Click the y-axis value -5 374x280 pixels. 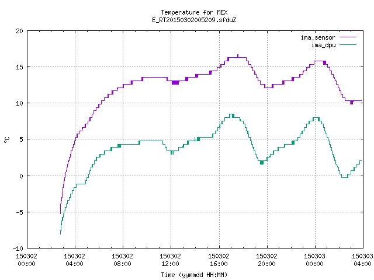click(18, 212)
